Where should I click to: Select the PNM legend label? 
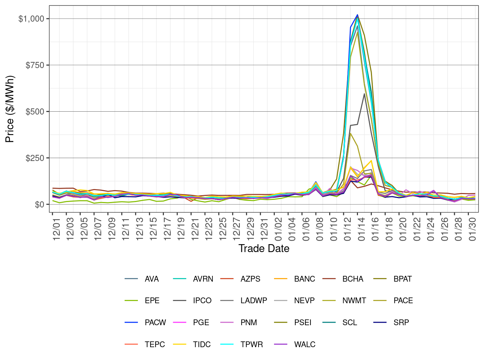(x=249, y=323)
